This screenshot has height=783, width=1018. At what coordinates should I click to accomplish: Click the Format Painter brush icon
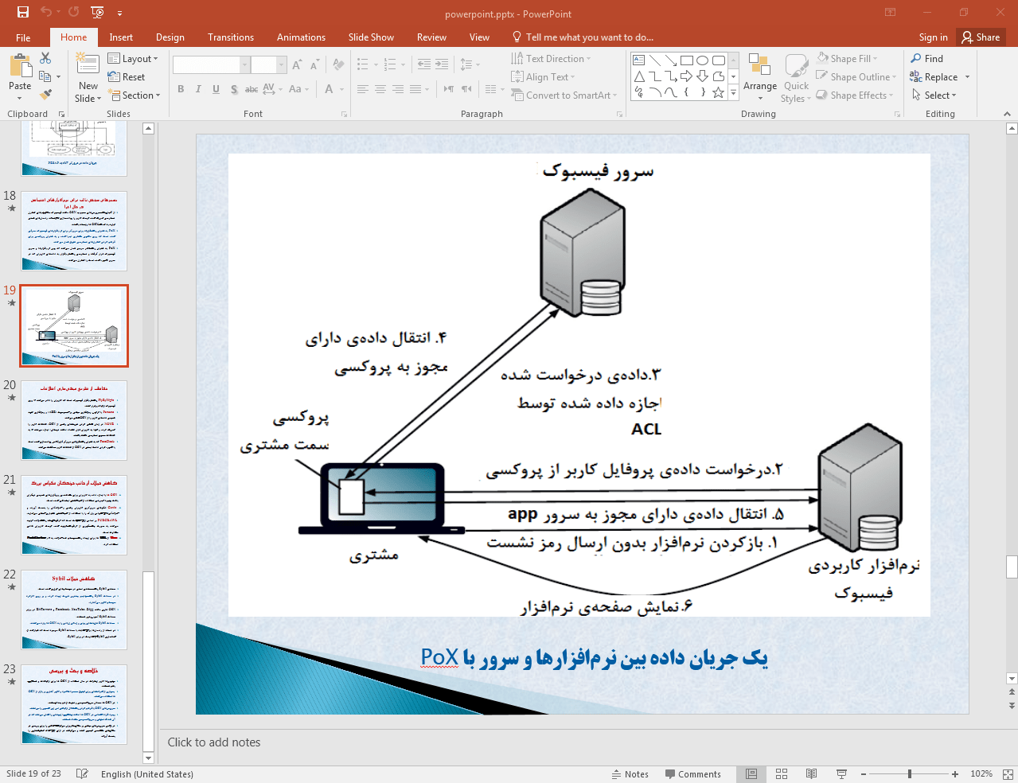(x=45, y=94)
